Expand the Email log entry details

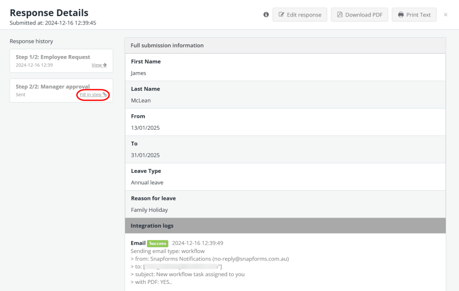point(138,243)
